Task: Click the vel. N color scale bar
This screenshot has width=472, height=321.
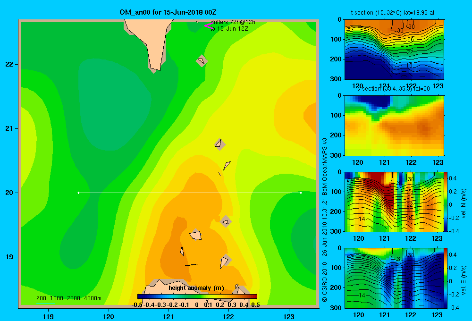Action: [x=446, y=202]
